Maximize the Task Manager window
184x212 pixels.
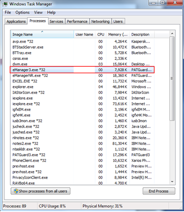(163, 3)
